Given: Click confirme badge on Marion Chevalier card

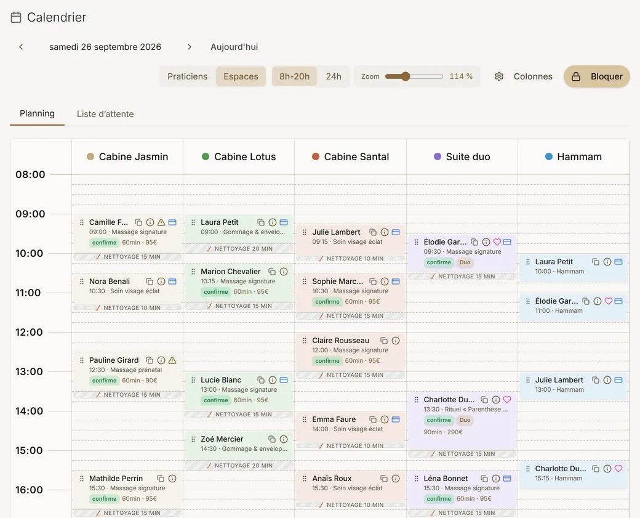Looking at the screenshot, I should click(216, 292).
